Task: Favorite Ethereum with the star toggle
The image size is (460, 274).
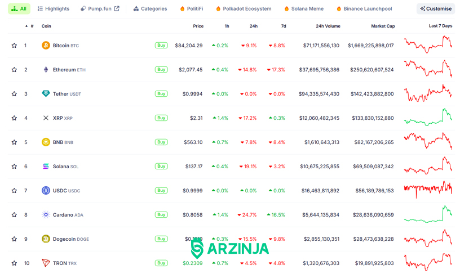Action: 14,70
